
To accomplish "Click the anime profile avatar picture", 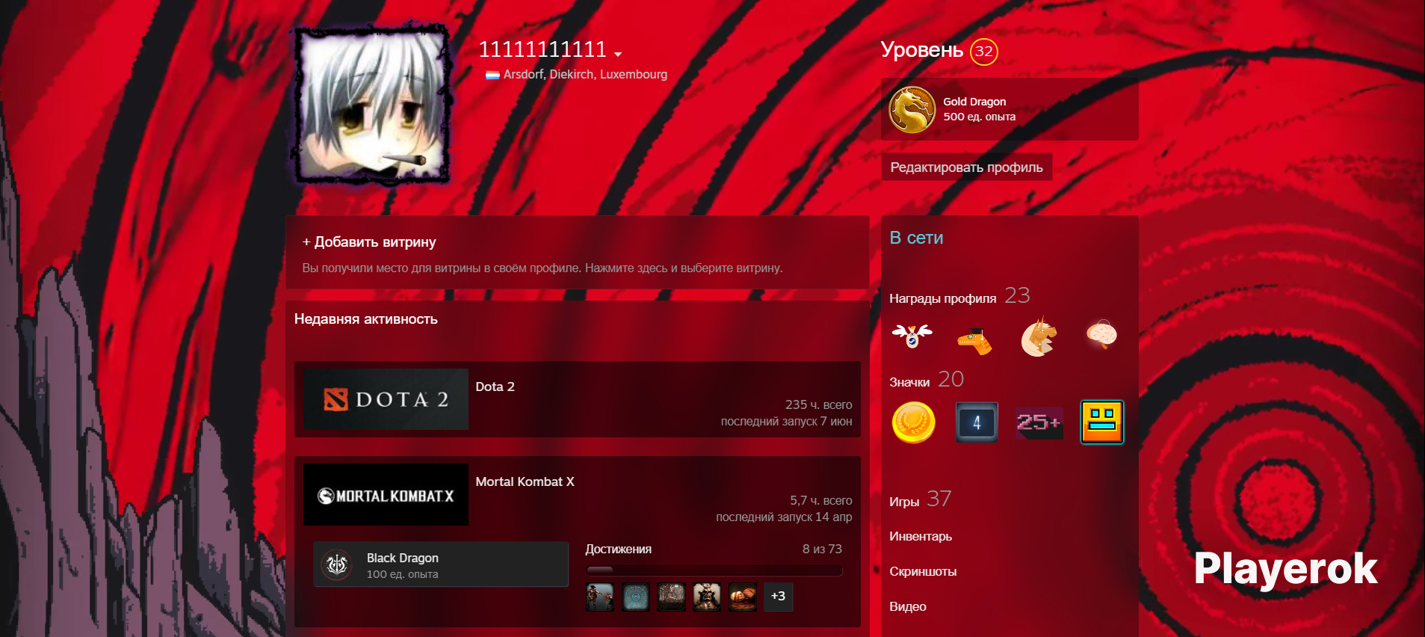I will pos(372,105).
